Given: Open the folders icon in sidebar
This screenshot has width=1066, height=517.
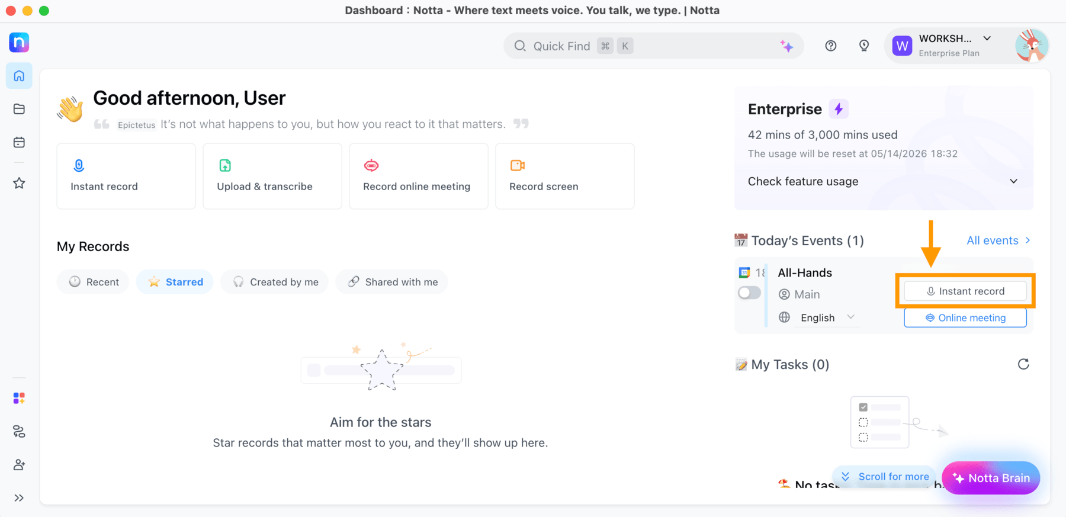Looking at the screenshot, I should tap(19, 109).
